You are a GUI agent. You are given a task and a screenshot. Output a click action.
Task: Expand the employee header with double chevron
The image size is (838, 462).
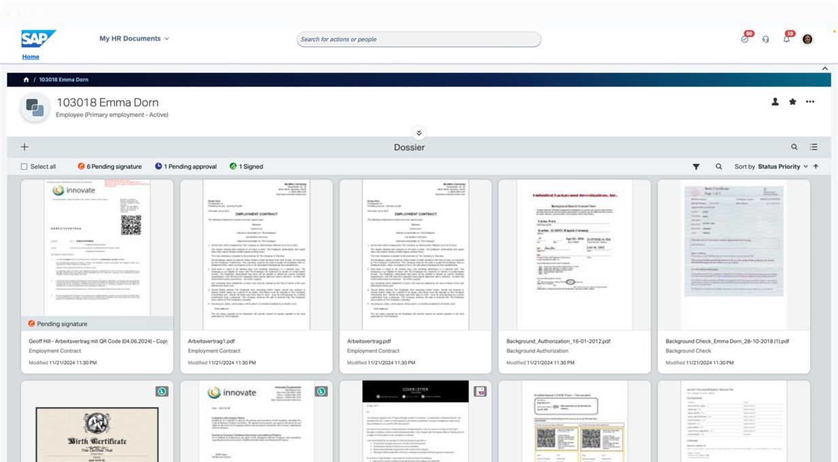click(x=419, y=133)
